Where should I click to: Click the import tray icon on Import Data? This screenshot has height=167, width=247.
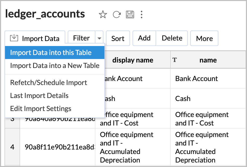point(14,38)
